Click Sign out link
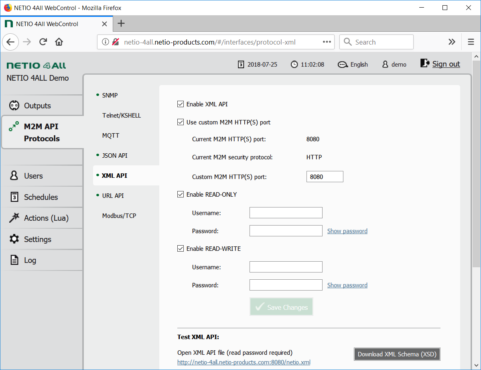The image size is (481, 370). pos(446,64)
